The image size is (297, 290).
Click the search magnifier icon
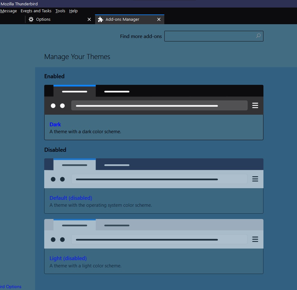(x=258, y=36)
